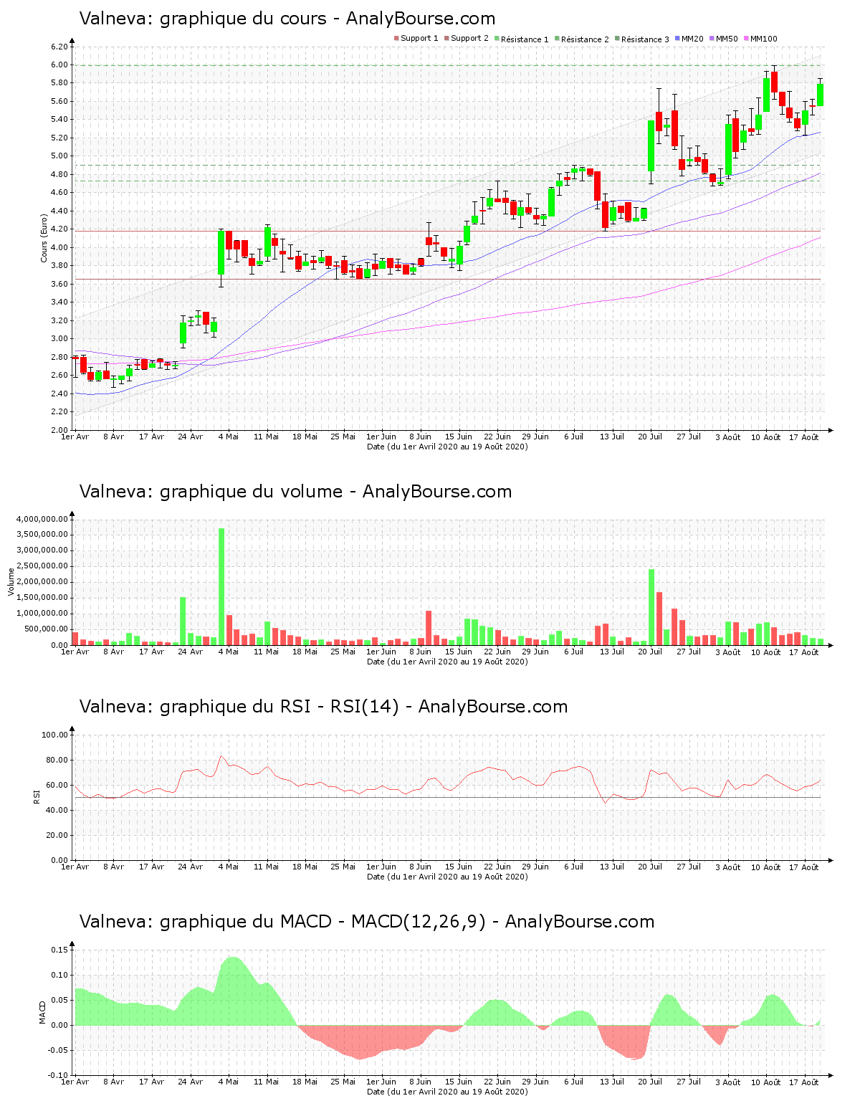Click the 2.00 value on the price axis

[x=59, y=430]
